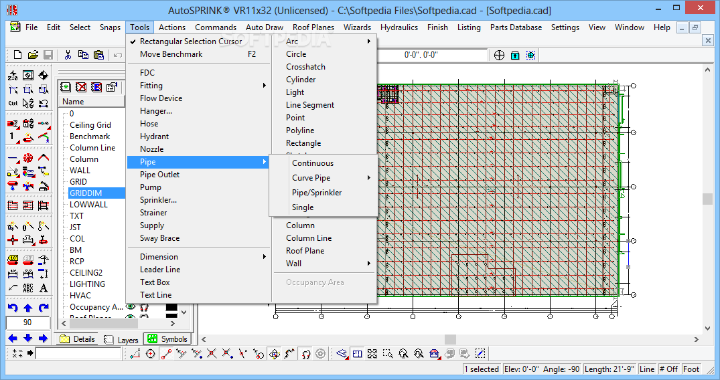Screen dimensions: 720x380
Task: Toggle visibility eye for Occupancy A... layer
Action: click(x=131, y=306)
